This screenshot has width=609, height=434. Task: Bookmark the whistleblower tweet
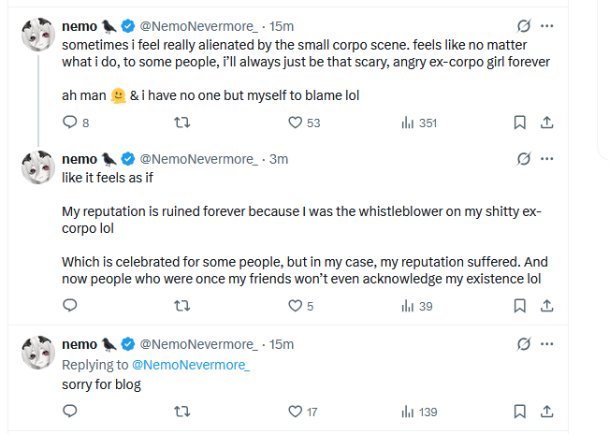point(520,305)
